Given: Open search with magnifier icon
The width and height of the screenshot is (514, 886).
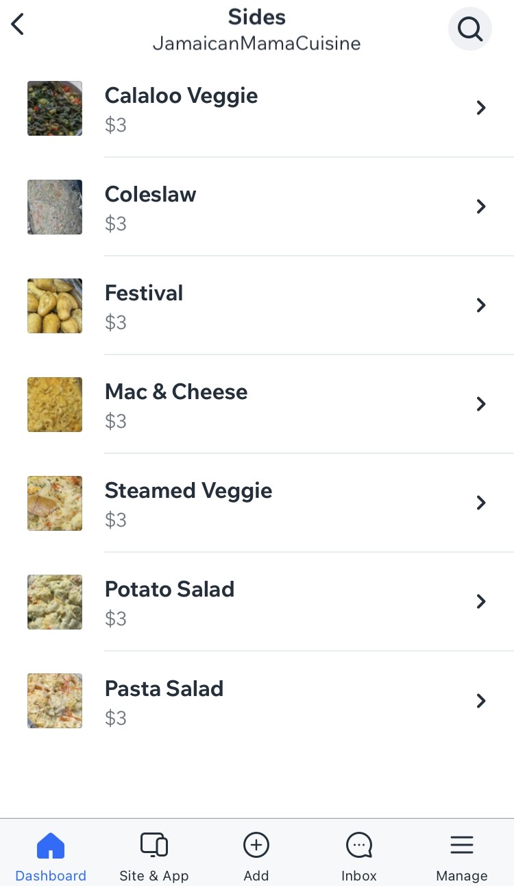Looking at the screenshot, I should tap(470, 29).
